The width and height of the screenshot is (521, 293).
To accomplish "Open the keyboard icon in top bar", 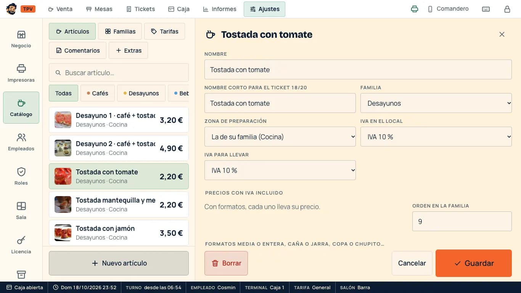I will pos(486,9).
